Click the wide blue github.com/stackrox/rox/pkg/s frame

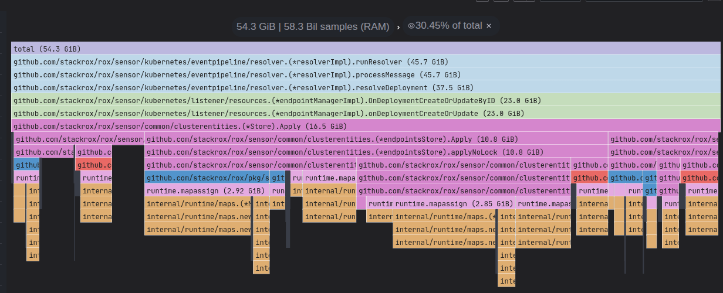tap(207, 178)
